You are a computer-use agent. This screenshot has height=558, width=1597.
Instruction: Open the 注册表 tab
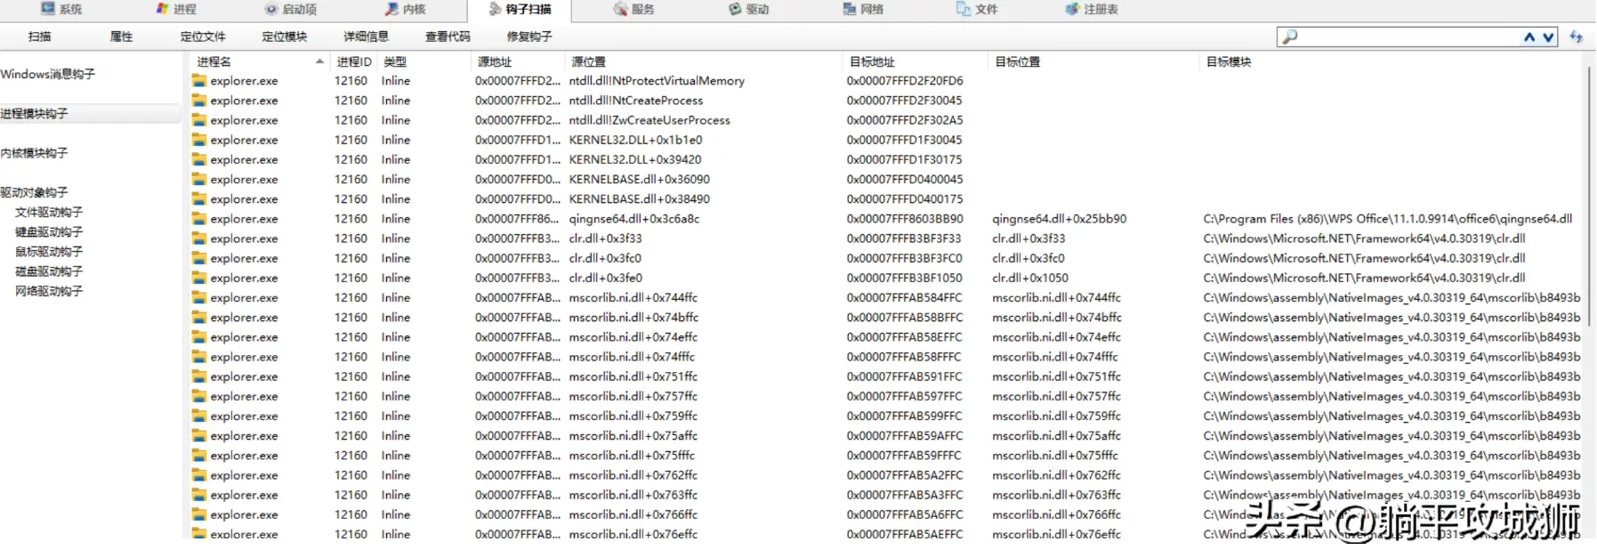pos(1092,9)
